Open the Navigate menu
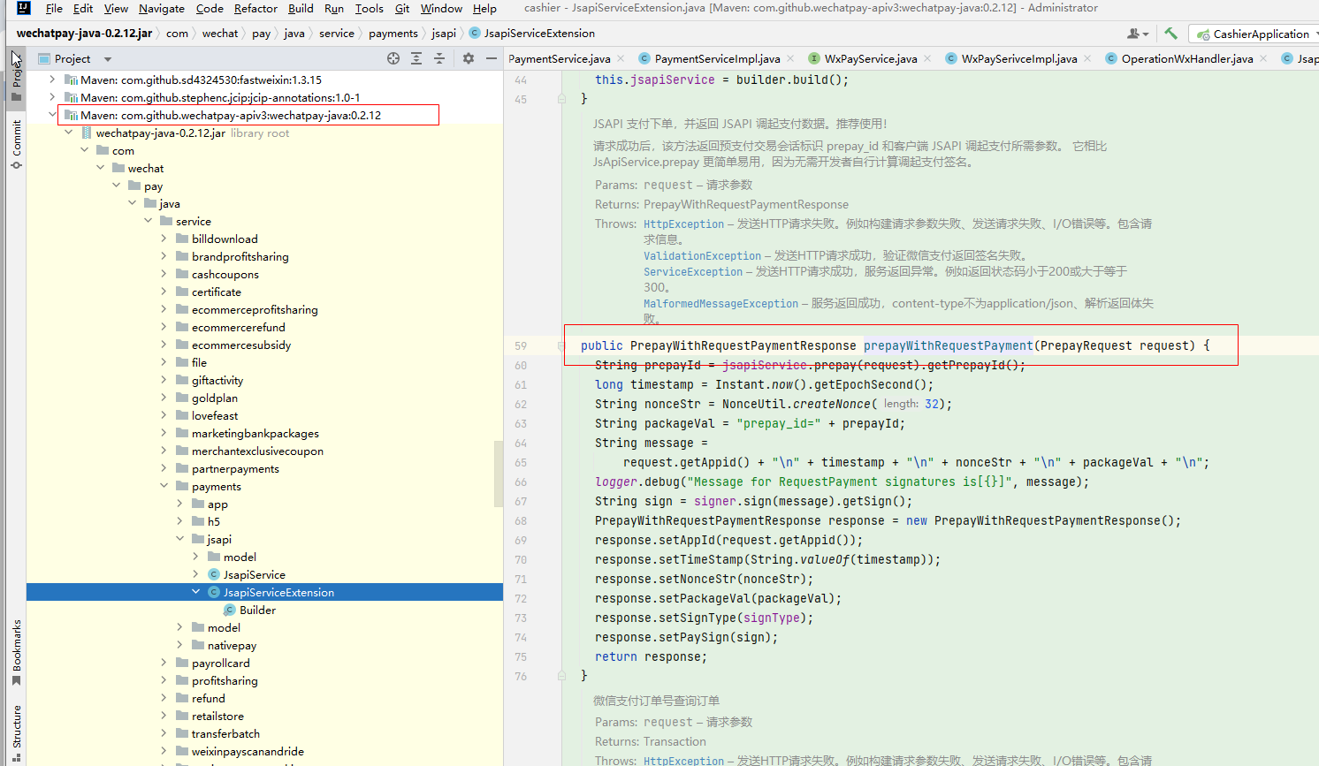Image resolution: width=1319 pixels, height=766 pixels. [162, 8]
